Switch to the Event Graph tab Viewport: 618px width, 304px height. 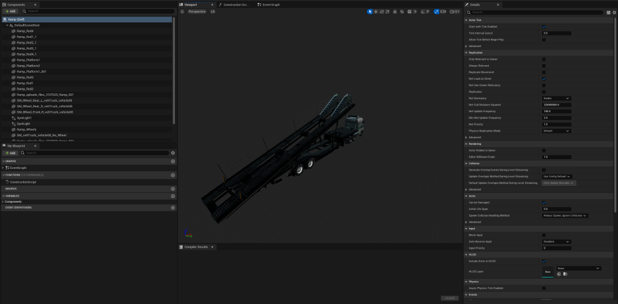point(271,4)
